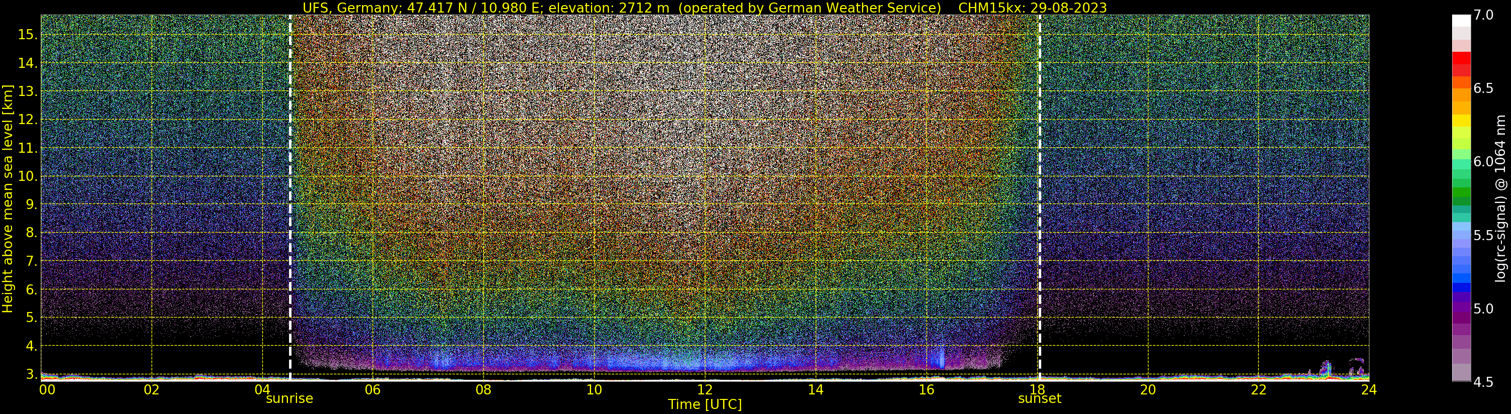Viewport: 1511px width, 414px height.
Task: Click the dashed white sunset marker line
Action: click(1039, 198)
